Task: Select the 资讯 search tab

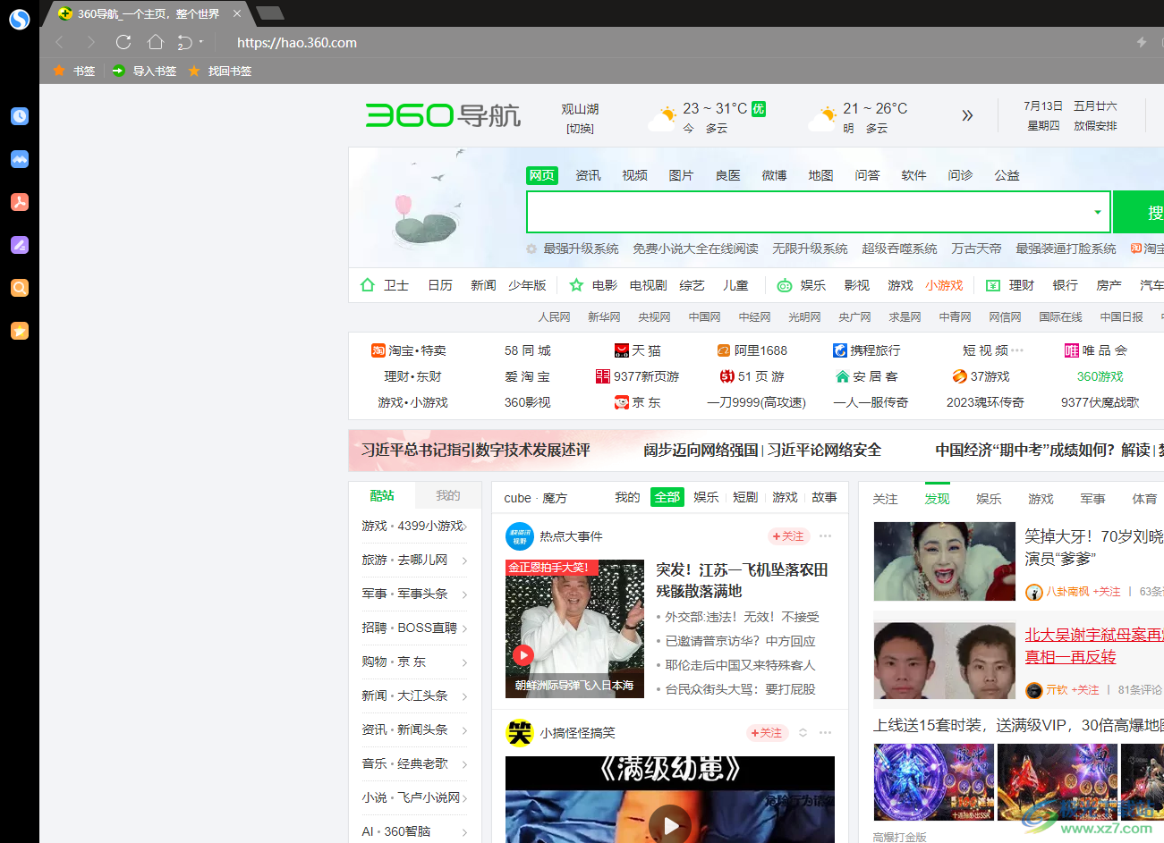Action: 588,175
